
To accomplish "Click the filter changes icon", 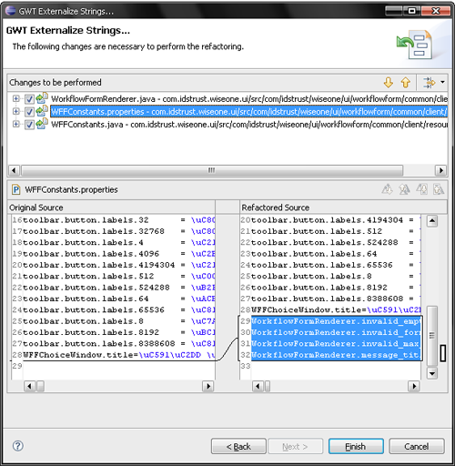I will click(x=430, y=82).
